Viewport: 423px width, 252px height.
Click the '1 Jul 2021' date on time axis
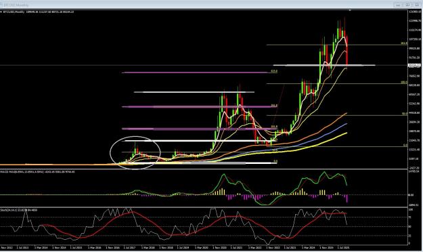pos(237,247)
